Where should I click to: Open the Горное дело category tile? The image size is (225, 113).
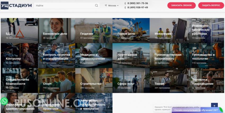131,31
